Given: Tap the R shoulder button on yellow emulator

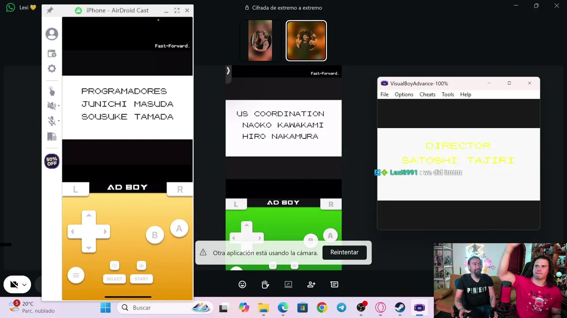Looking at the screenshot, I should 180,189.
